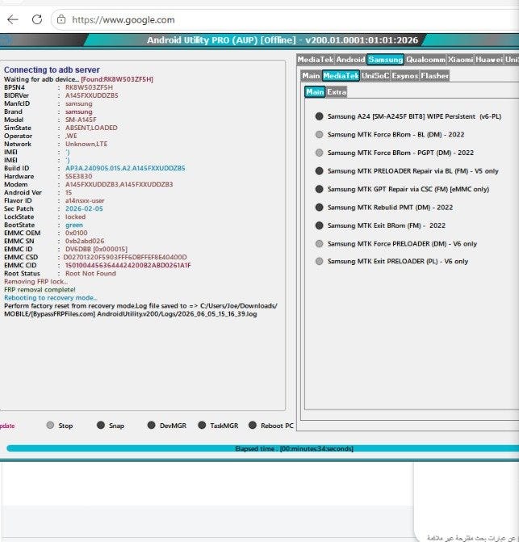Select Samsung MTK Force BRom - PGPT (DM)
Screen dimensions: 519x542
[x=395, y=153]
